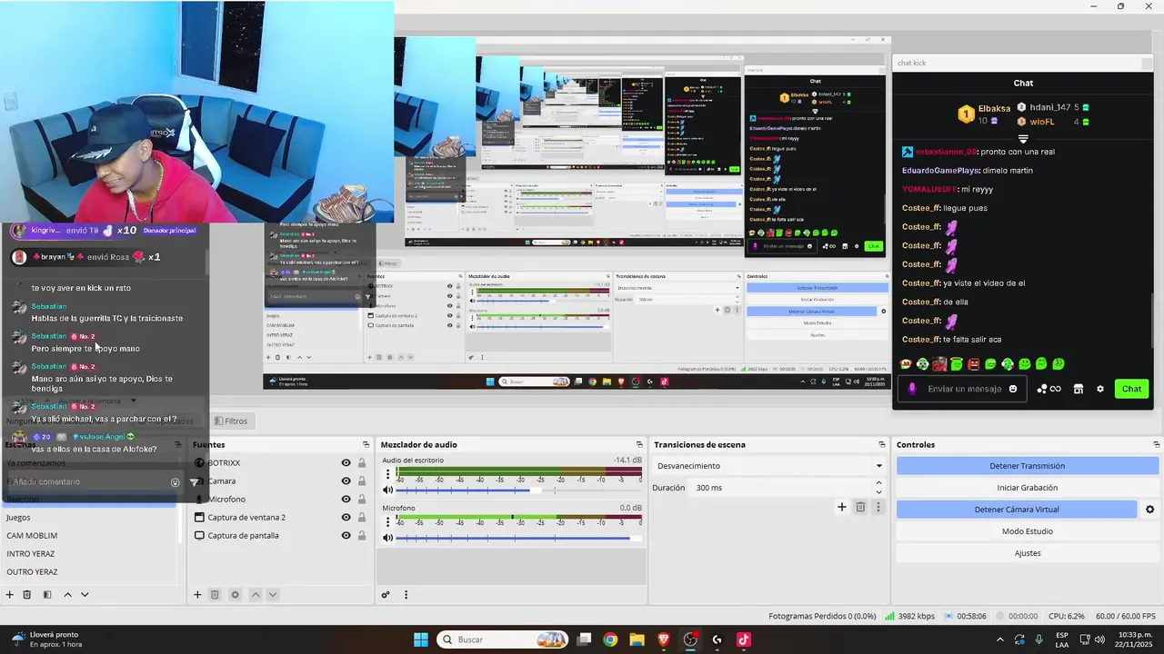Screen dimensions: 1164x654
Task: Click the Iniciar Grabación button
Action: [1027, 488]
